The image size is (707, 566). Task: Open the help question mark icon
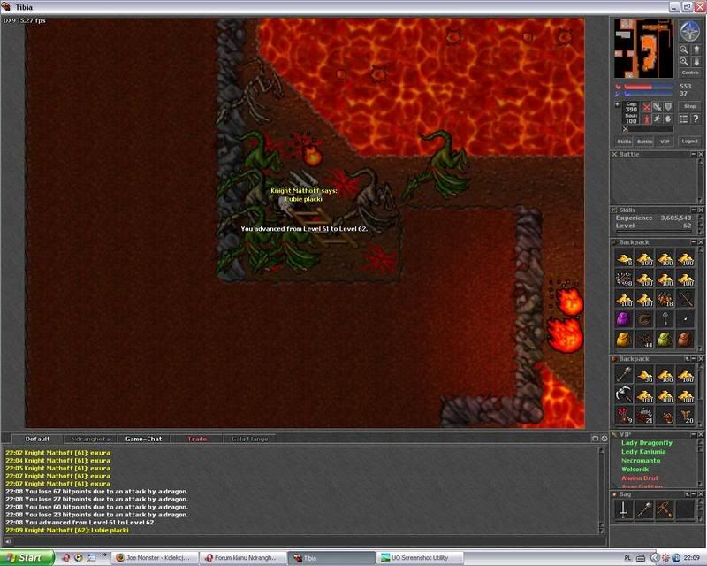coord(696,119)
